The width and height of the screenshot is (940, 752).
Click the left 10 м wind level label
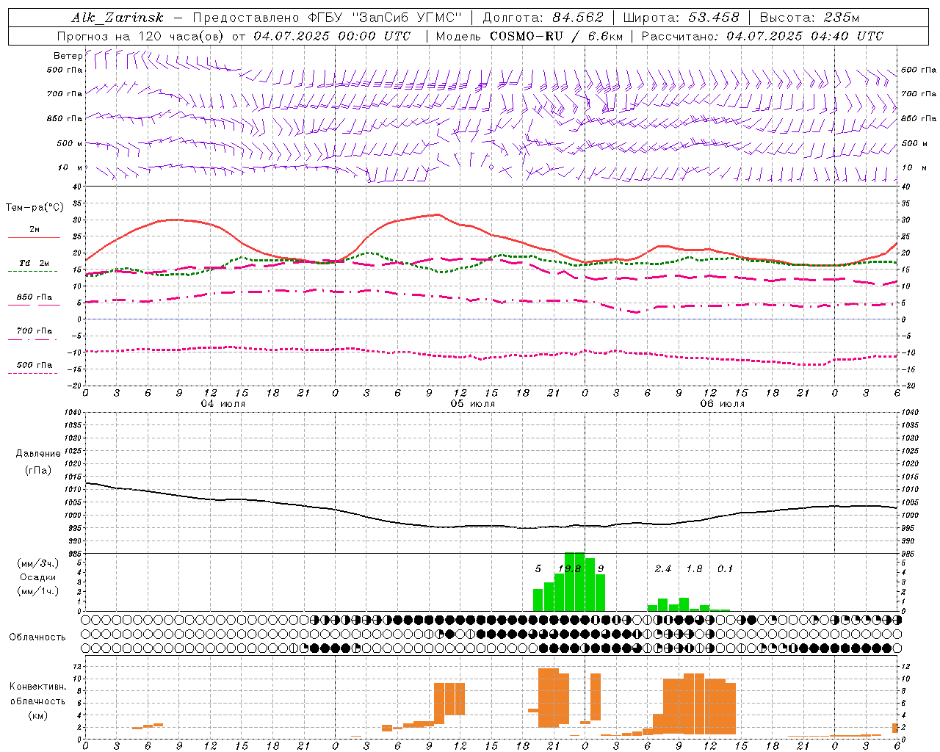[x=70, y=167]
